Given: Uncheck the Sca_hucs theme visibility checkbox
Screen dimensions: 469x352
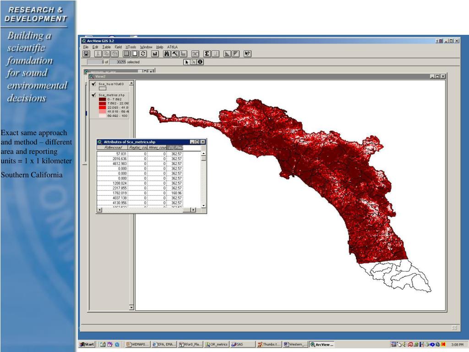Looking at the screenshot, I should coord(93,84).
